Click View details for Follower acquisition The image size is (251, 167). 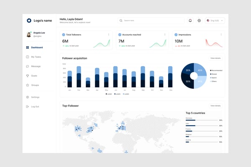pyautogui.click(x=215, y=58)
